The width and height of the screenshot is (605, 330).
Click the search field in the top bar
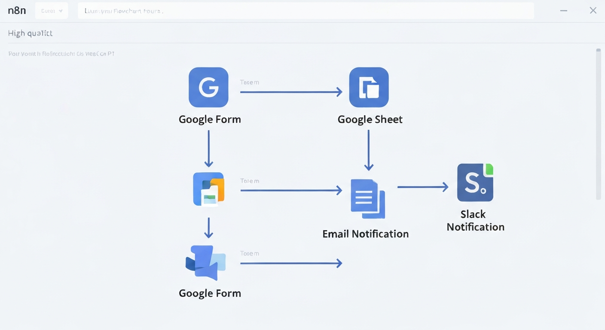305,11
